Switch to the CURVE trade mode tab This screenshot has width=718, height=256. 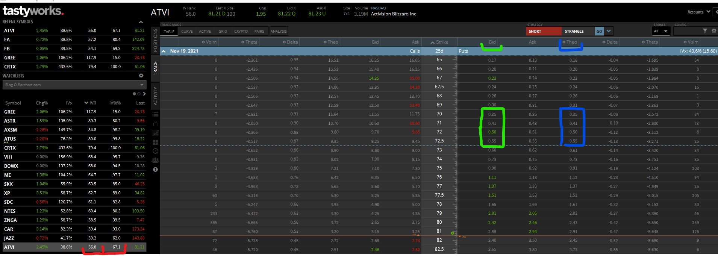[x=187, y=32]
